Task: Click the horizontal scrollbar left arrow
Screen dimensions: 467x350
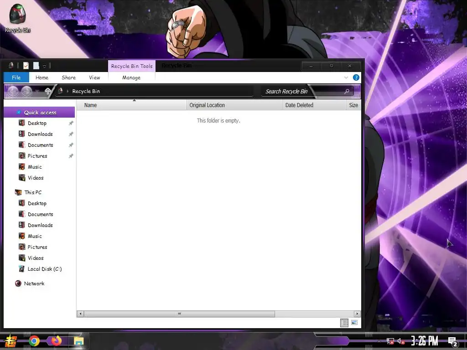Action: (x=80, y=314)
